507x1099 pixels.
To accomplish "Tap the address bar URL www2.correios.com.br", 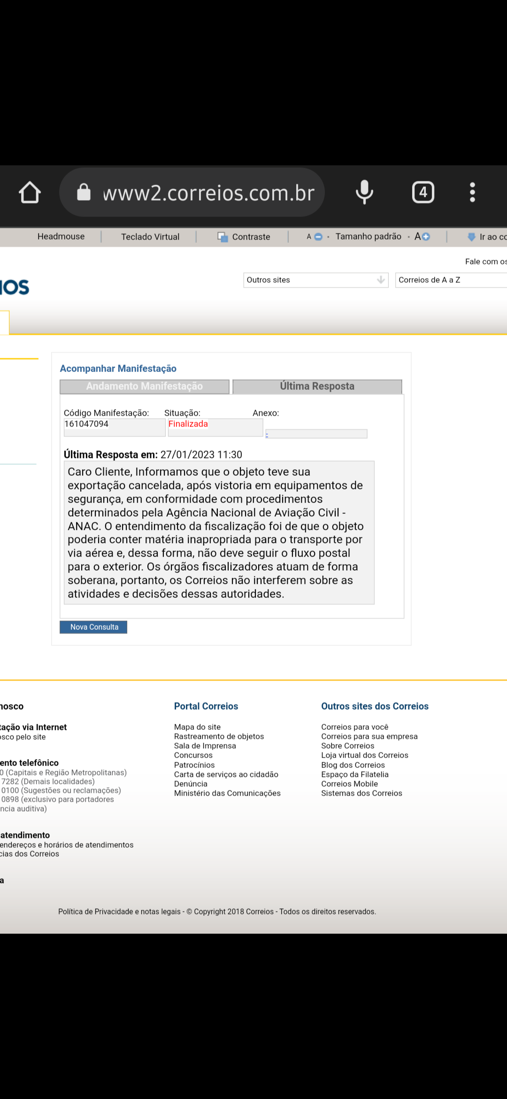I will tap(208, 193).
